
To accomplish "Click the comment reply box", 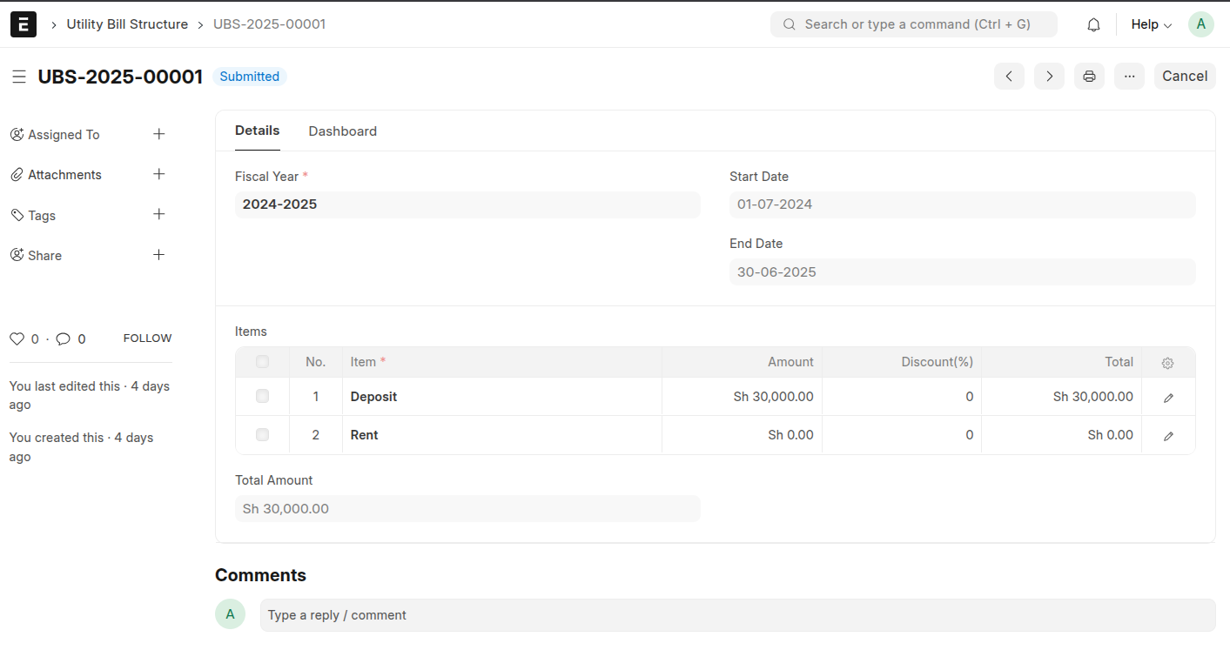I will point(737,615).
